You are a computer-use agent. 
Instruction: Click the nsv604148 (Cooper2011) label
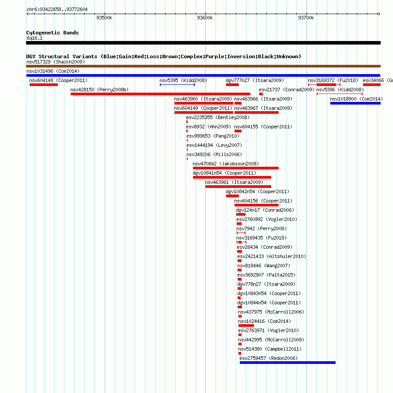58,80
